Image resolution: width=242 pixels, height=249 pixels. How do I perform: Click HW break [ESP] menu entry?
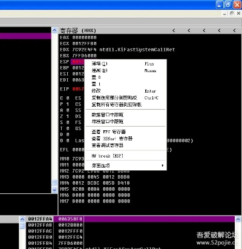click(125, 156)
